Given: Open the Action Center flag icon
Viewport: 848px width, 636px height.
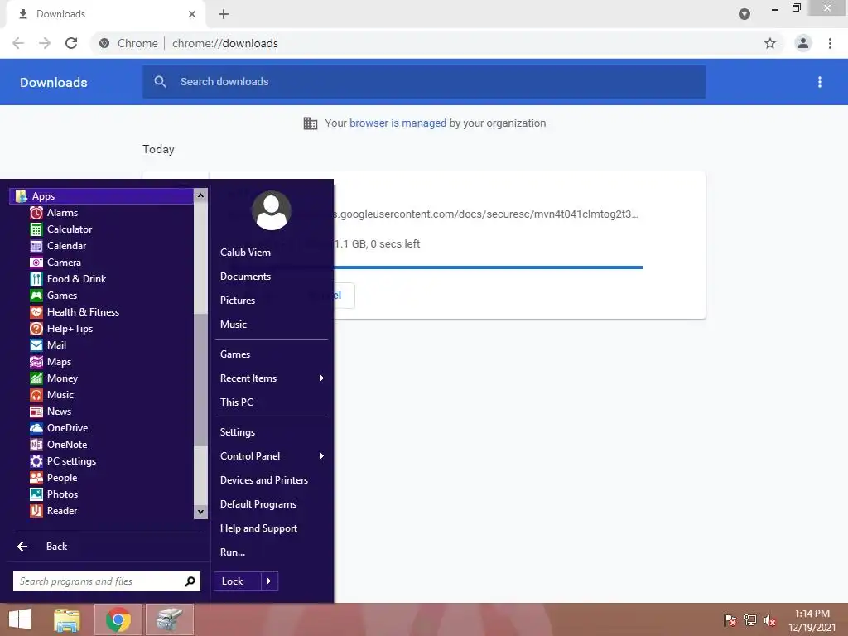Looking at the screenshot, I should [730, 619].
